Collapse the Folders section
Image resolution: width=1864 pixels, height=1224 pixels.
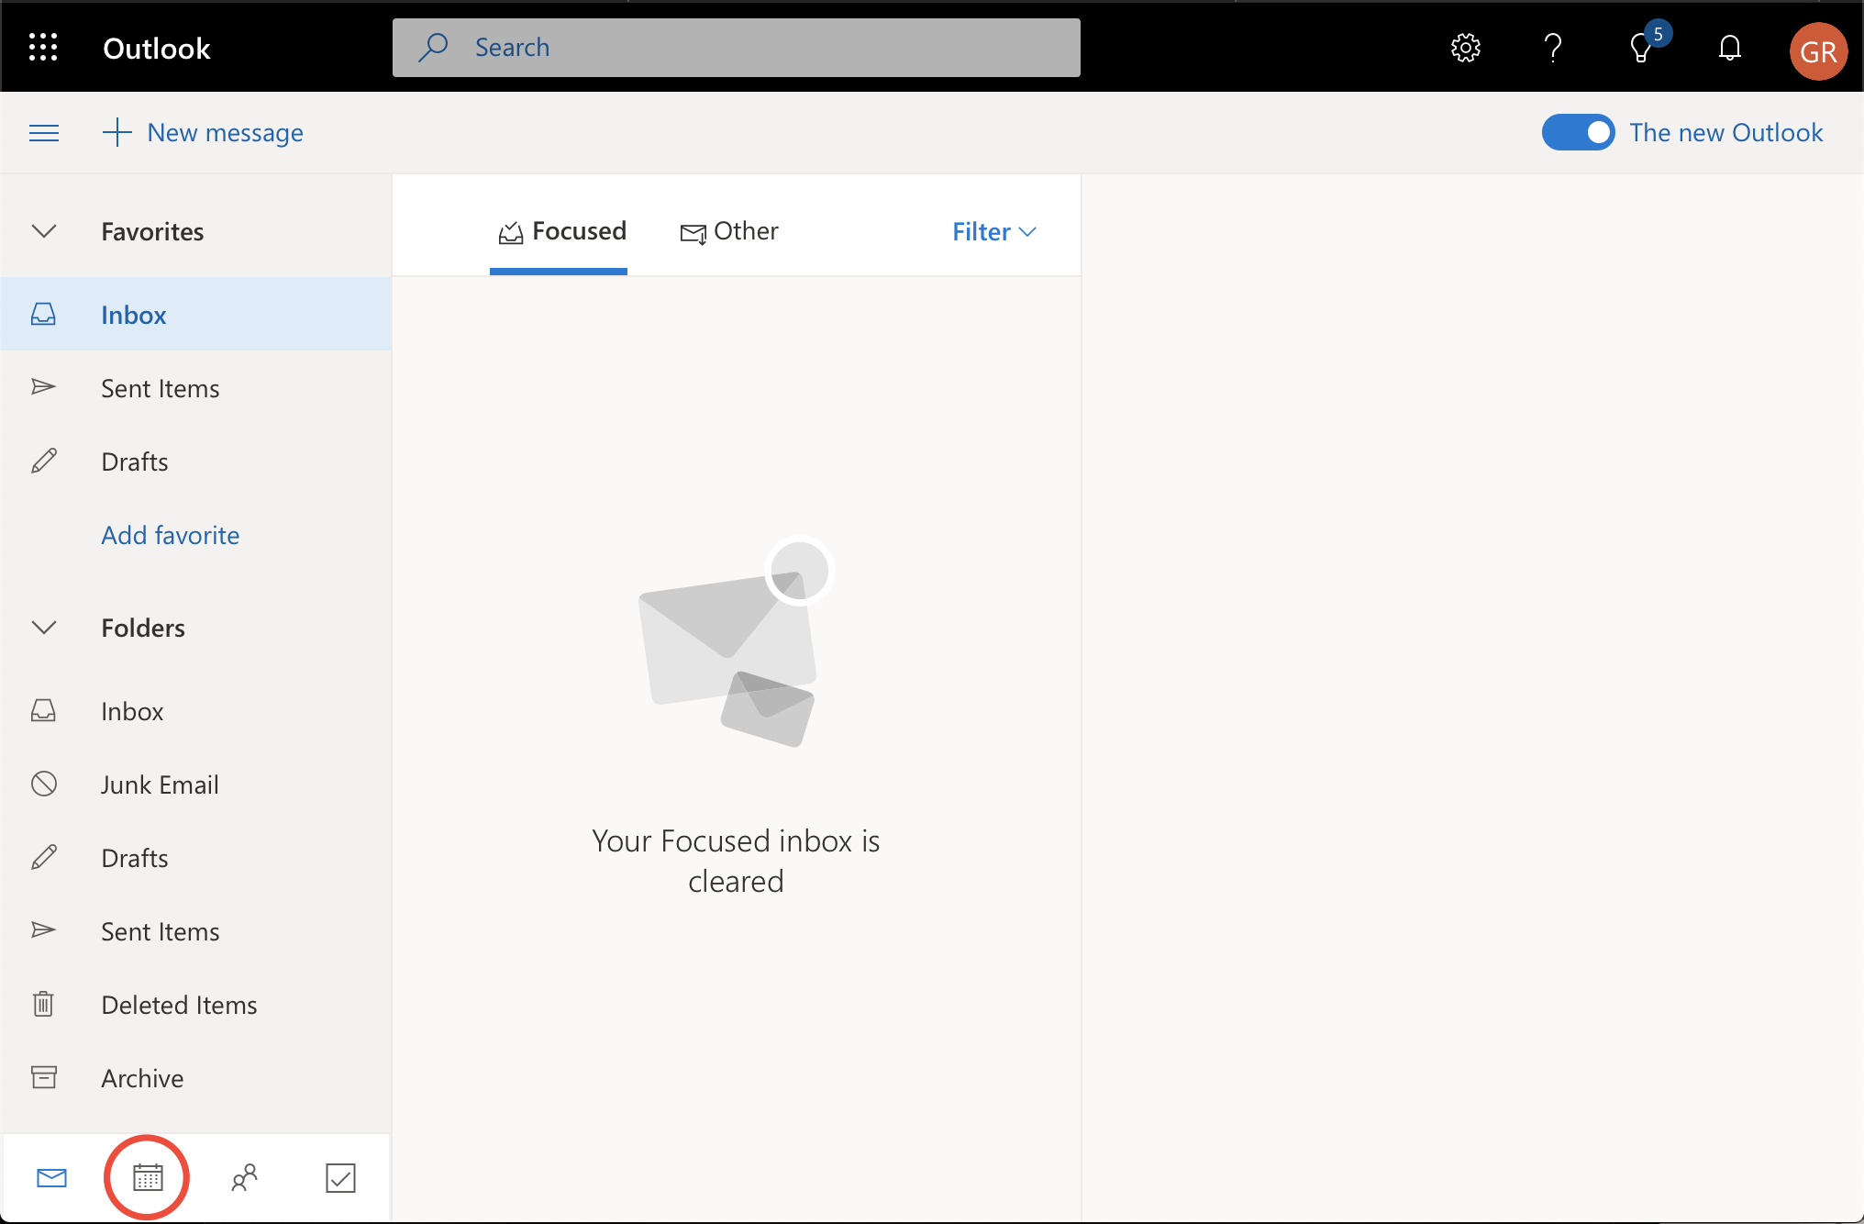click(44, 628)
